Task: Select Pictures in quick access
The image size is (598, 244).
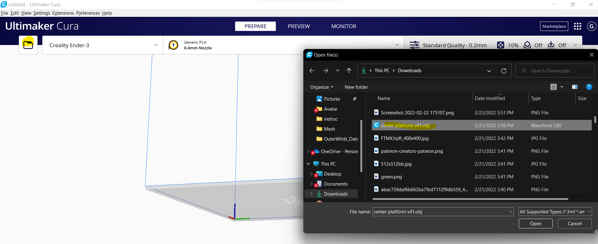Action: click(x=332, y=99)
